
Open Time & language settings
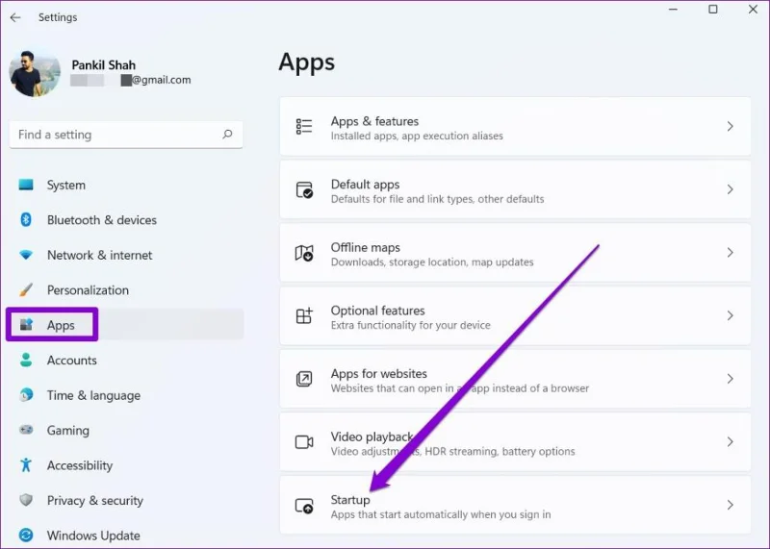126,395
